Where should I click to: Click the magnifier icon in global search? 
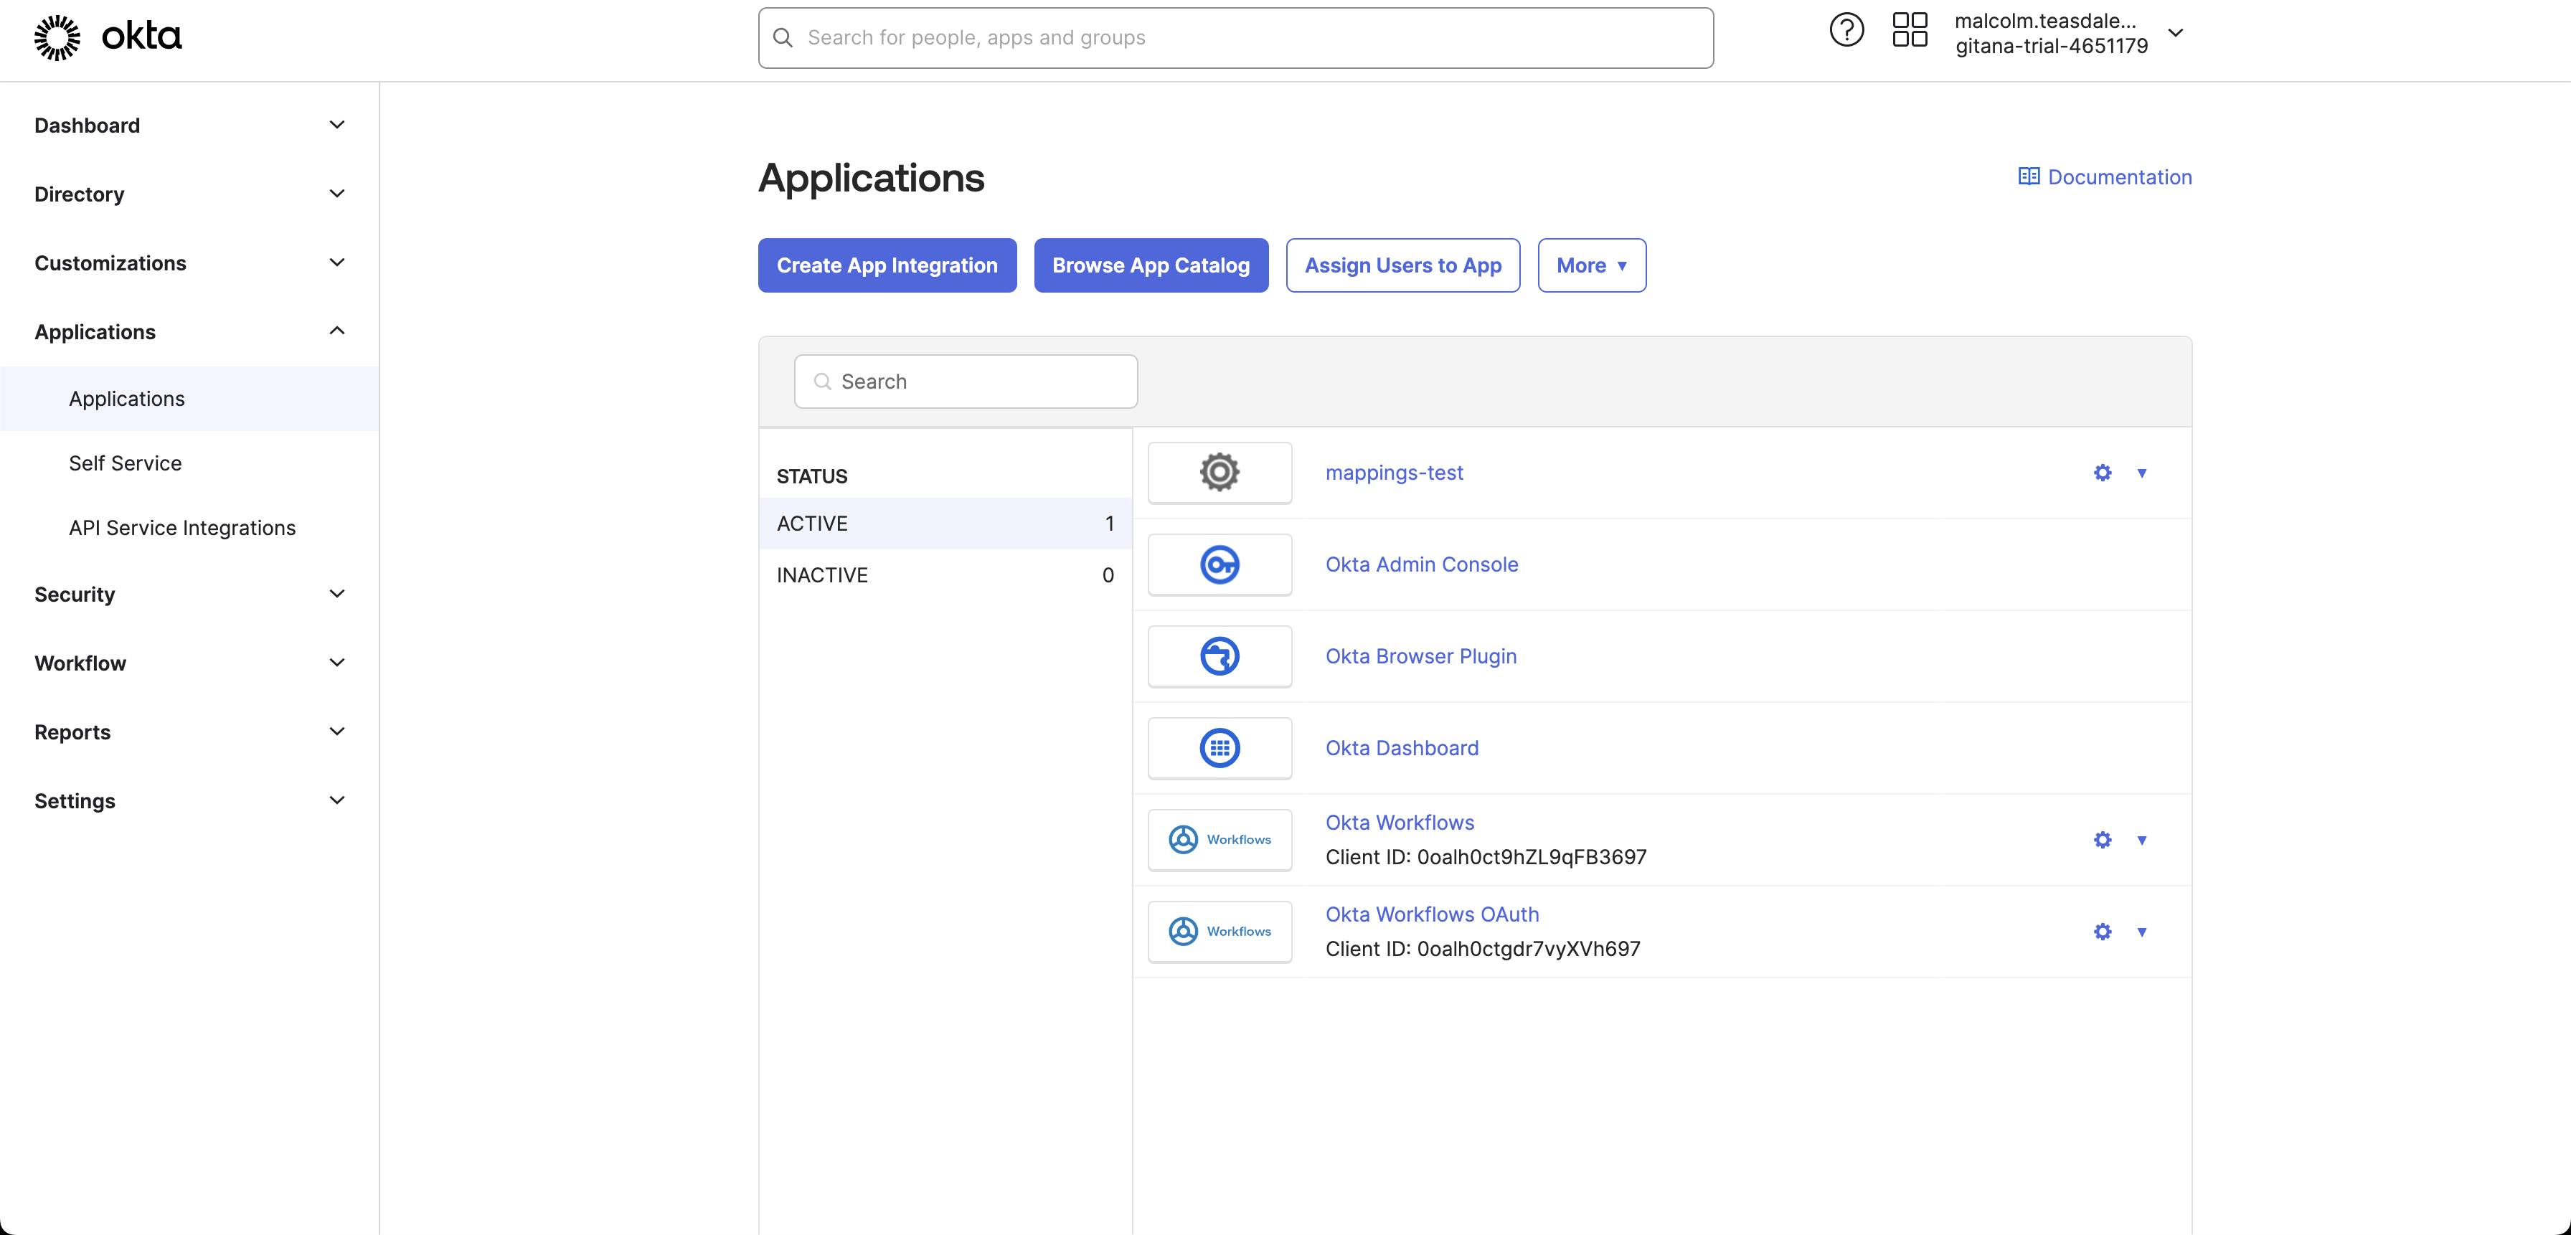point(783,38)
